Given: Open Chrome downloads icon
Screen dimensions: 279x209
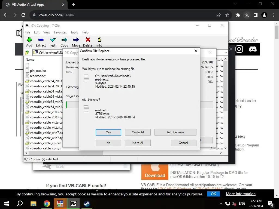Looking at the screenshot, I should pyautogui.click(x=247, y=15).
